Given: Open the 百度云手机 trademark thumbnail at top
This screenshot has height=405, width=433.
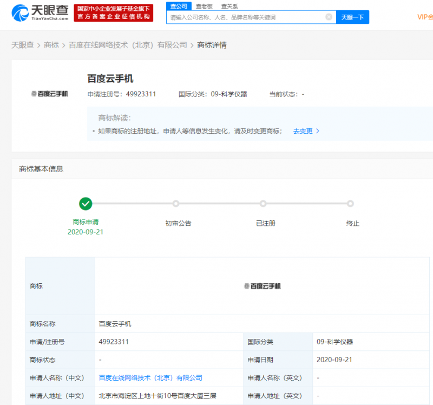Looking at the screenshot, I should coord(50,94).
